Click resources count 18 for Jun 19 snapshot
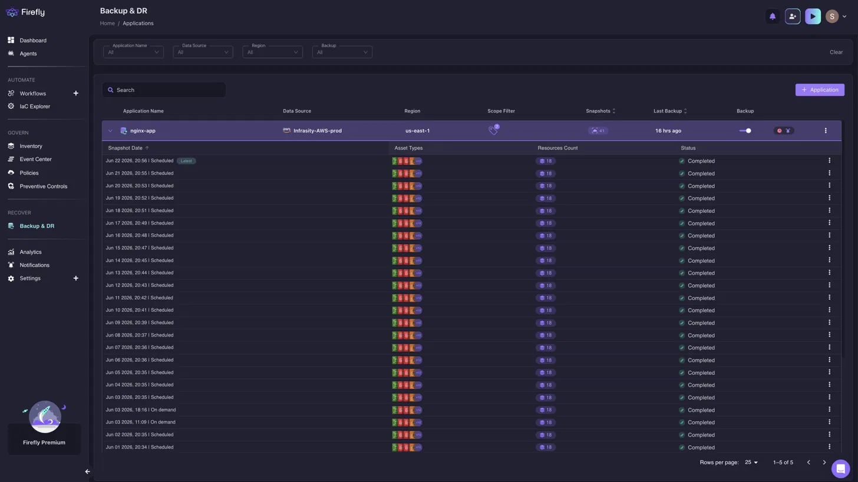The image size is (858, 482). click(546, 198)
